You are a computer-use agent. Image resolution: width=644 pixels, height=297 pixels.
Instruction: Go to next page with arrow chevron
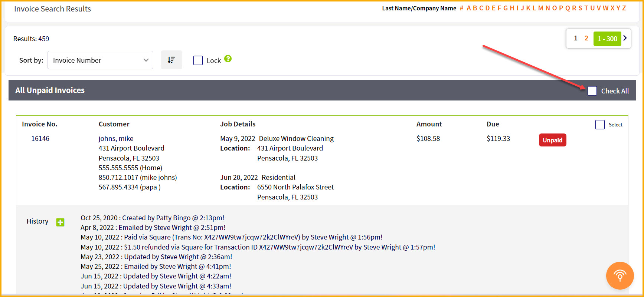[625, 38]
